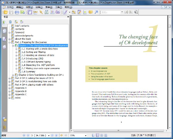Select the blue arrow annotation tool
Image resolution: width=173 pixels, height=139 pixels.
click(x=96, y=12)
